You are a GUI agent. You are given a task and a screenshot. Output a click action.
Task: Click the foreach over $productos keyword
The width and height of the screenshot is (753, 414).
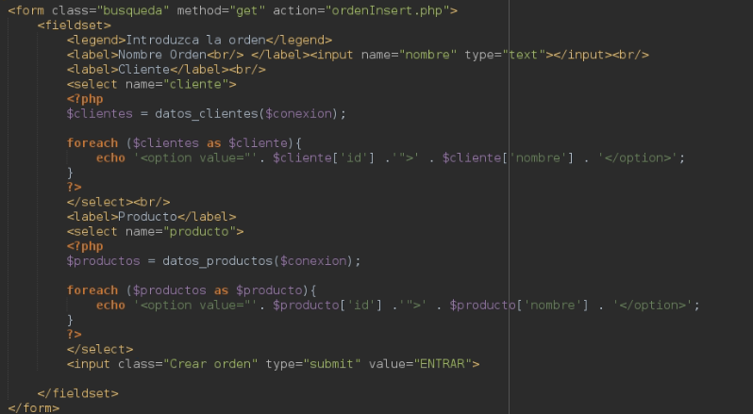point(92,290)
